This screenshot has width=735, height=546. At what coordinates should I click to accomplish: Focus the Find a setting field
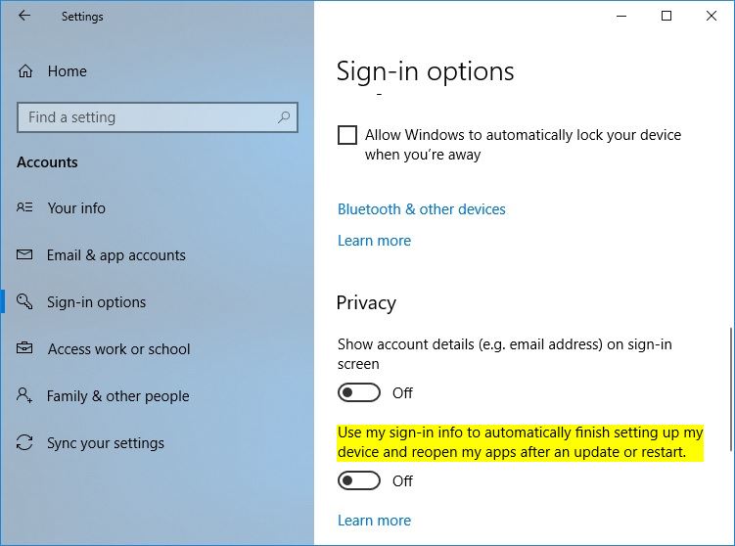click(x=158, y=117)
